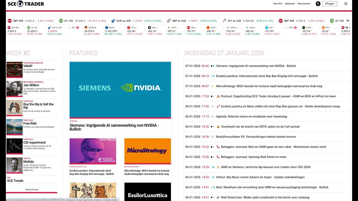Select the SAP ticker symbol
This screenshot has width=358, height=201.
271,31
